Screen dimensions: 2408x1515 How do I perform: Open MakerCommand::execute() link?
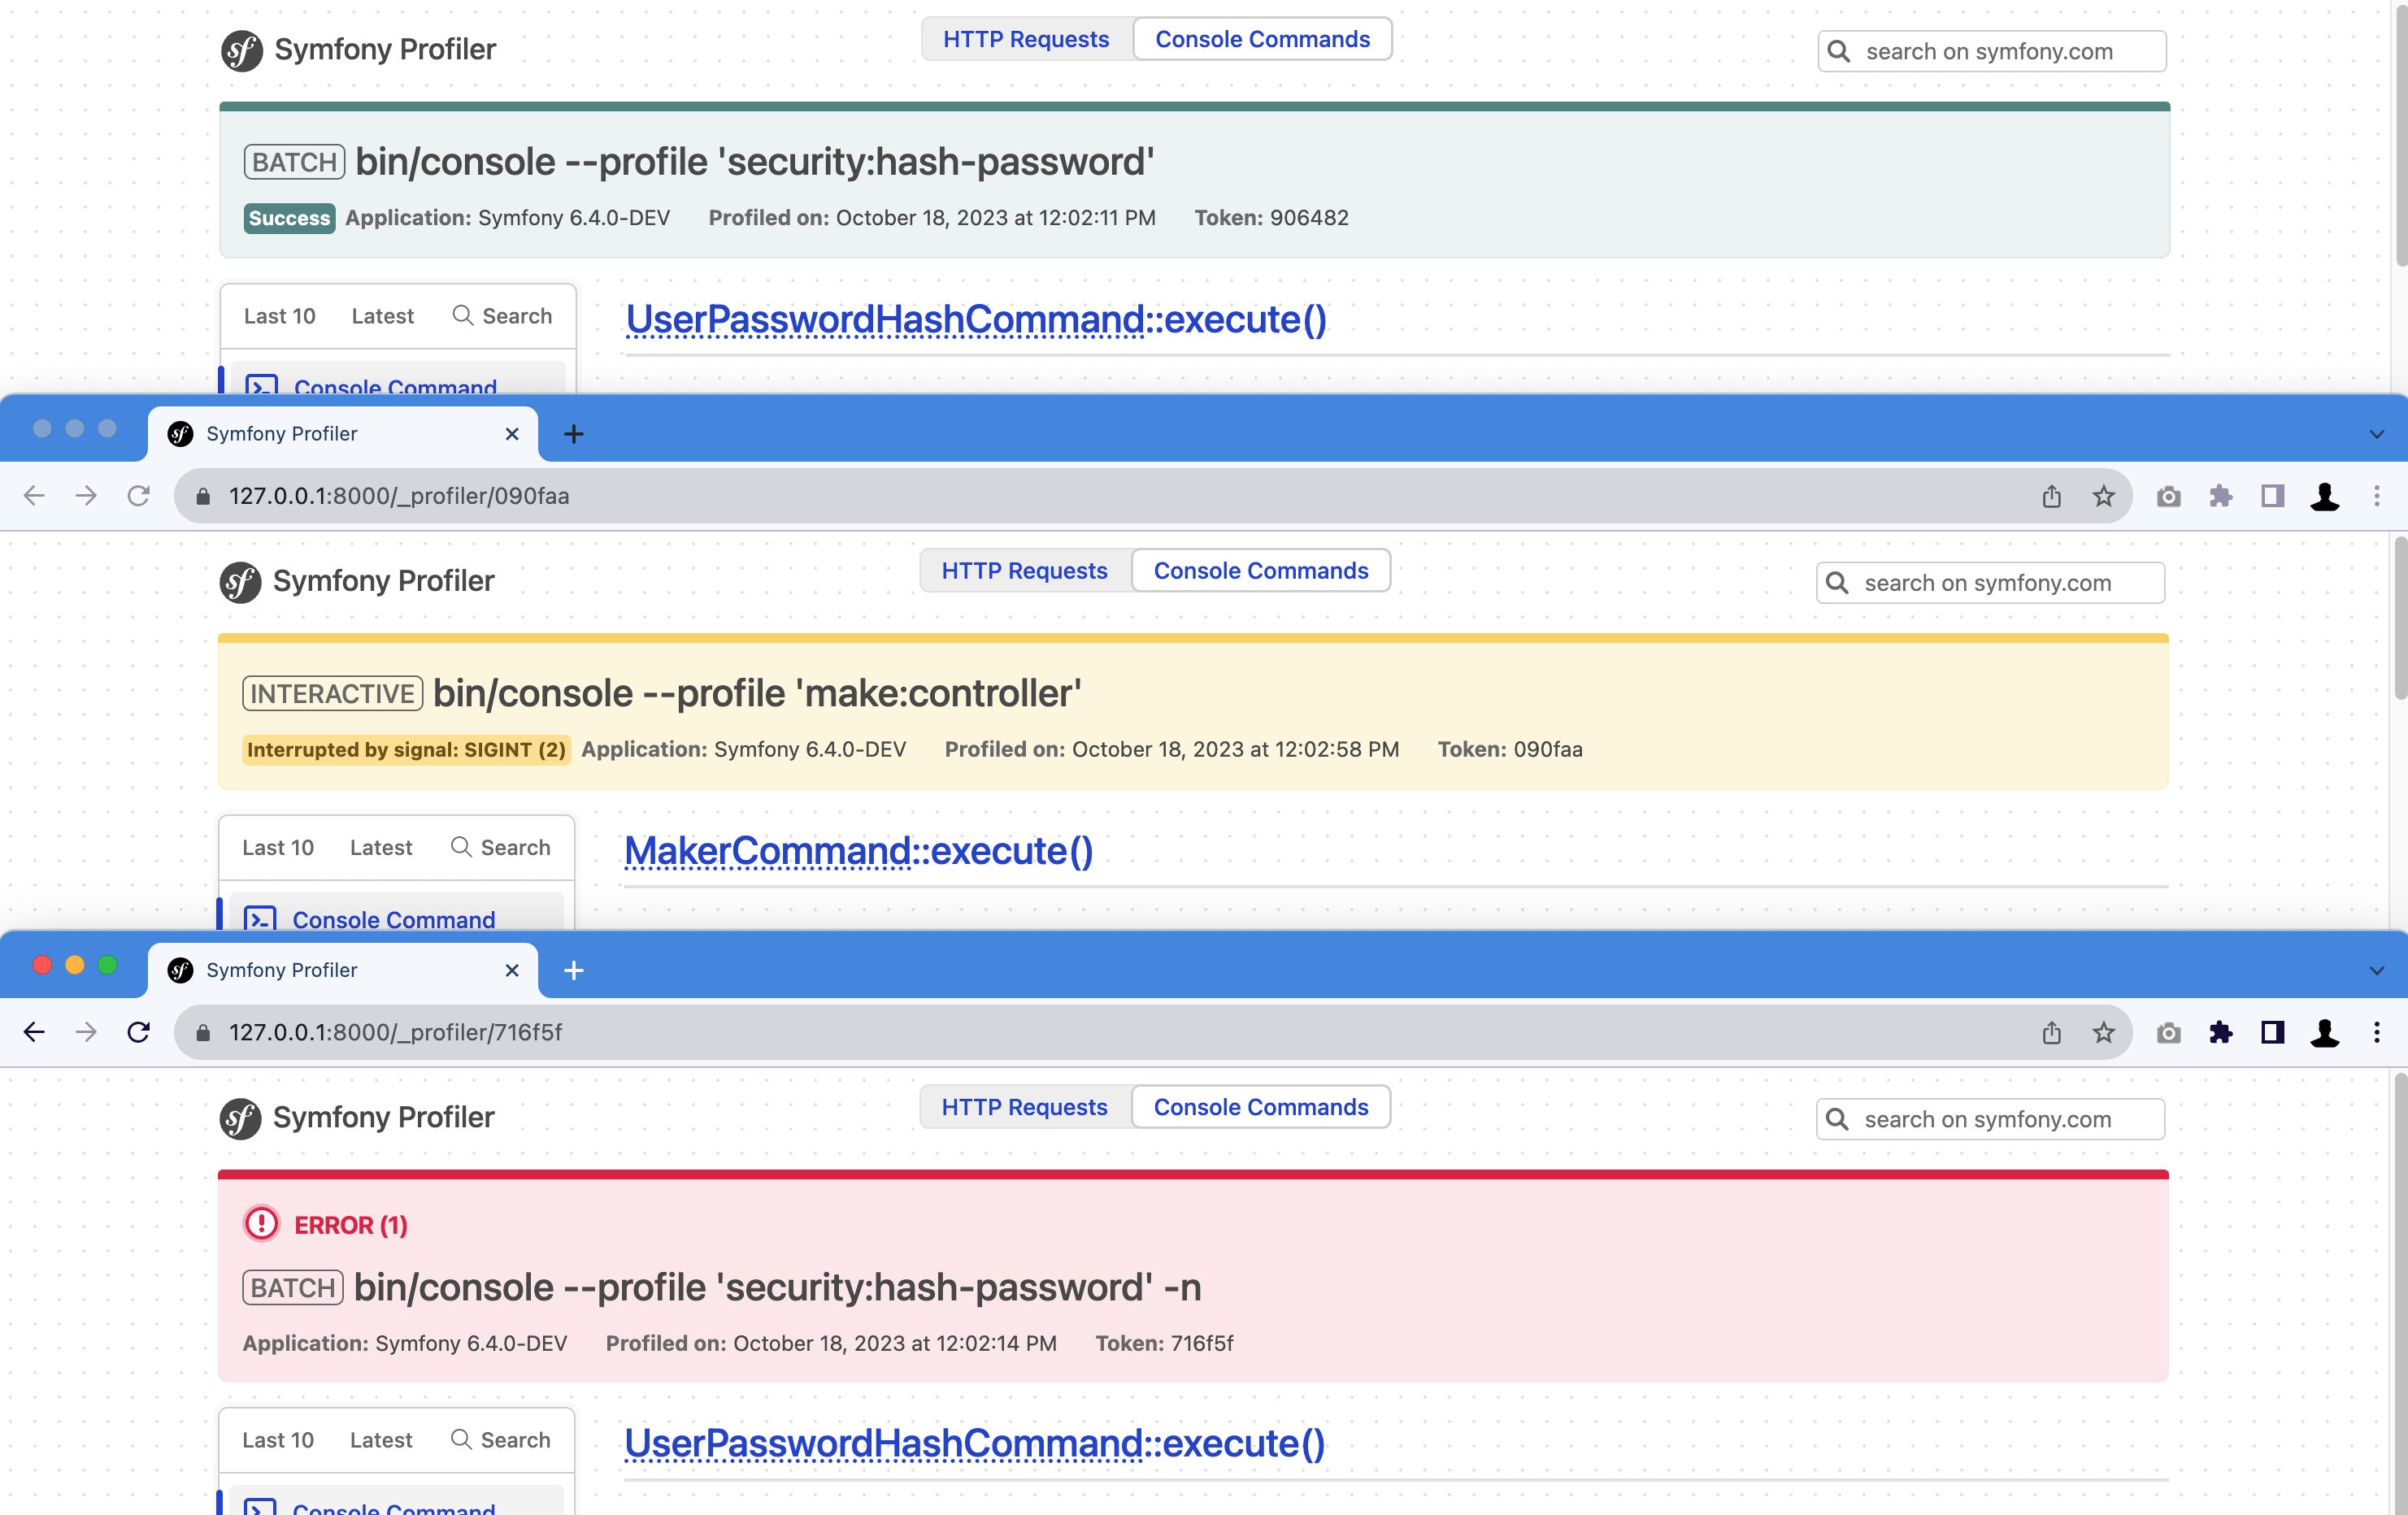(x=859, y=851)
